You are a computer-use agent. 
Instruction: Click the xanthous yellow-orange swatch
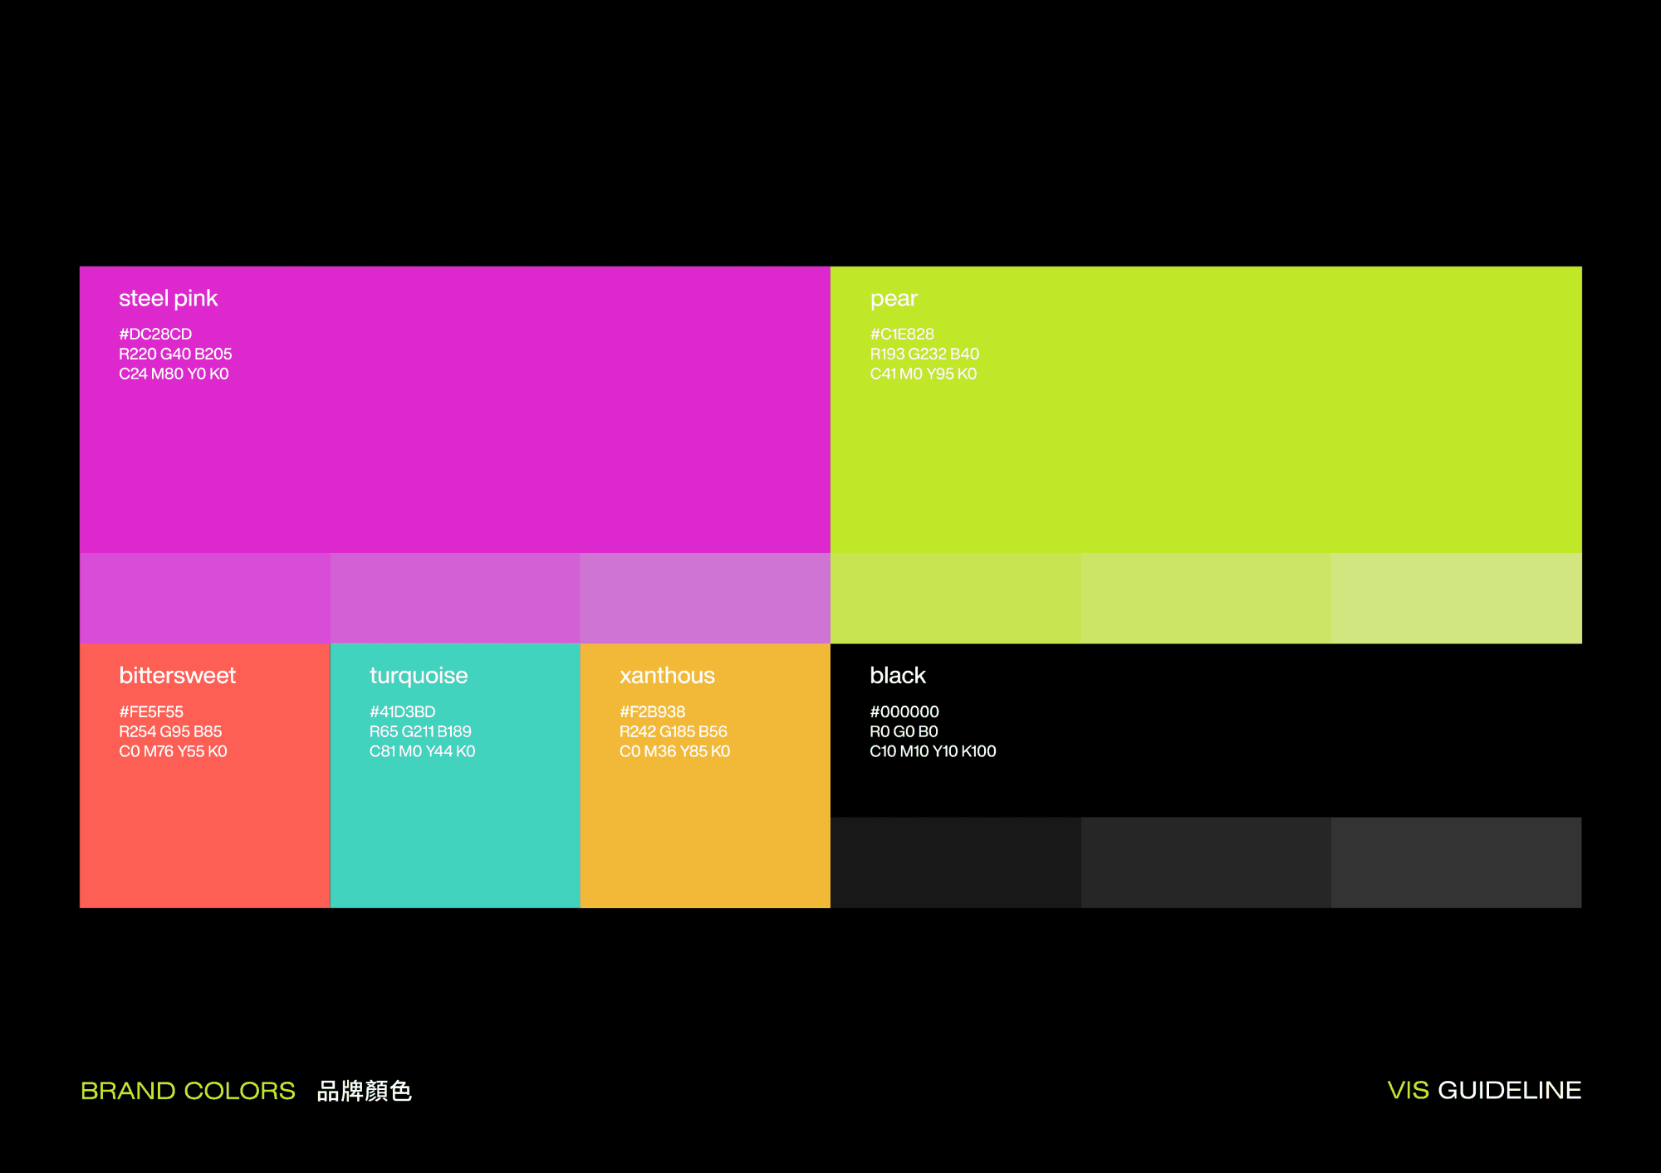(705, 830)
